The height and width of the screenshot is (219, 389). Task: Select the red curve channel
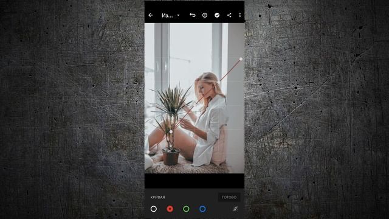[170, 209]
